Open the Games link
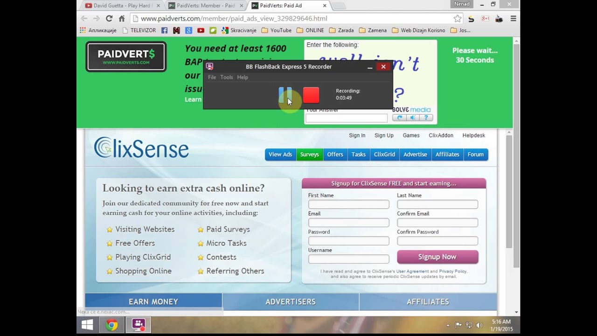 pyautogui.click(x=411, y=135)
